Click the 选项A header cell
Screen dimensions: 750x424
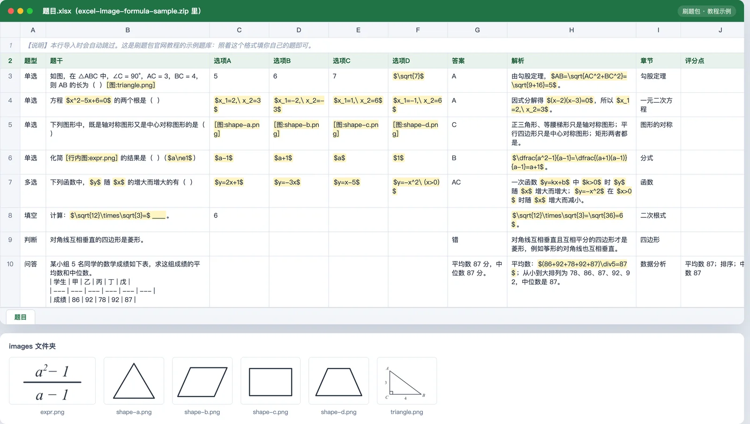click(239, 61)
